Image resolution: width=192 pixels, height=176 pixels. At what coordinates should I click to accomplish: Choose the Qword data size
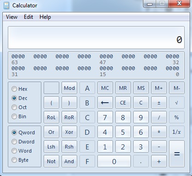(x=23, y=132)
